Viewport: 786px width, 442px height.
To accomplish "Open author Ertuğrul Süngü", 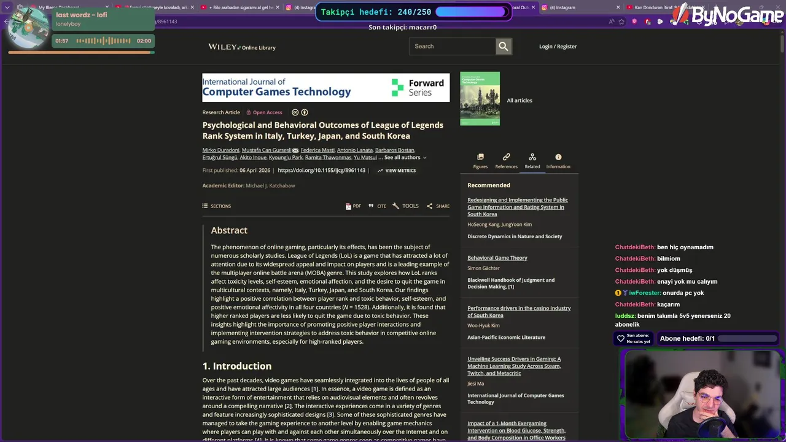I will [220, 158].
